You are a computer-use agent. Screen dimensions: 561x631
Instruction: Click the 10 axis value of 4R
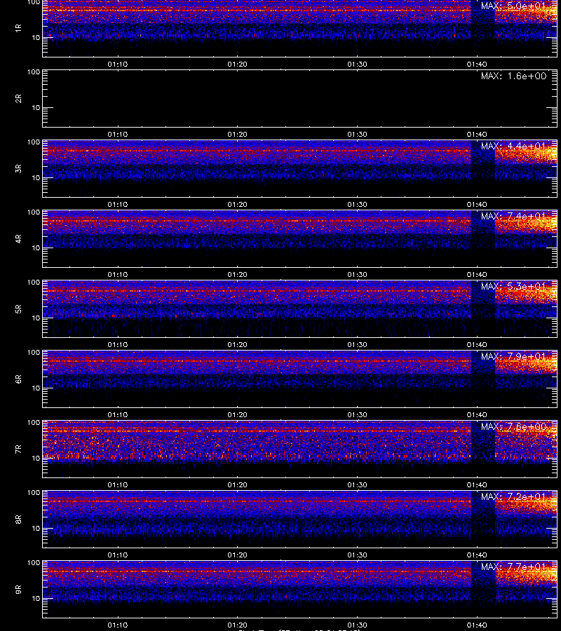tap(36, 248)
